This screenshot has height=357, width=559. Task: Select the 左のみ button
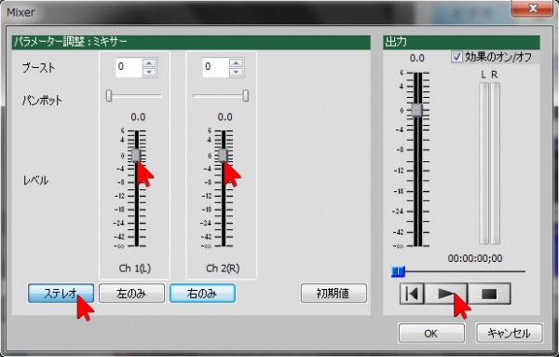coord(131,294)
